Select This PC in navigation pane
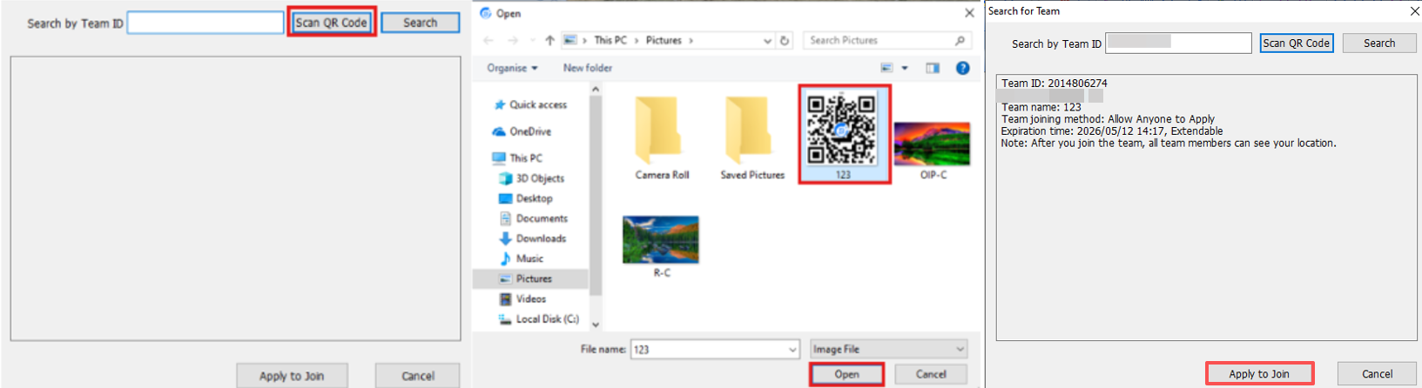 (518, 157)
